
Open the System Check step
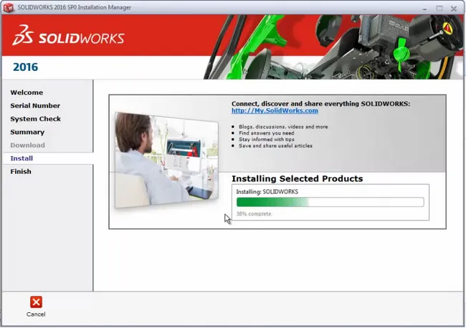click(x=35, y=119)
